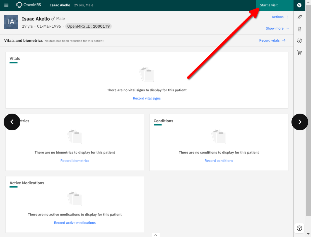The image size is (311, 237).
Task: Click the OpenMRS logo
Action: pos(29,5)
